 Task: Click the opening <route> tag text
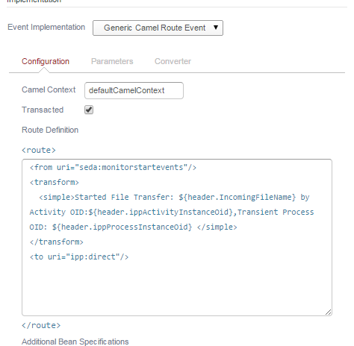(x=39, y=150)
